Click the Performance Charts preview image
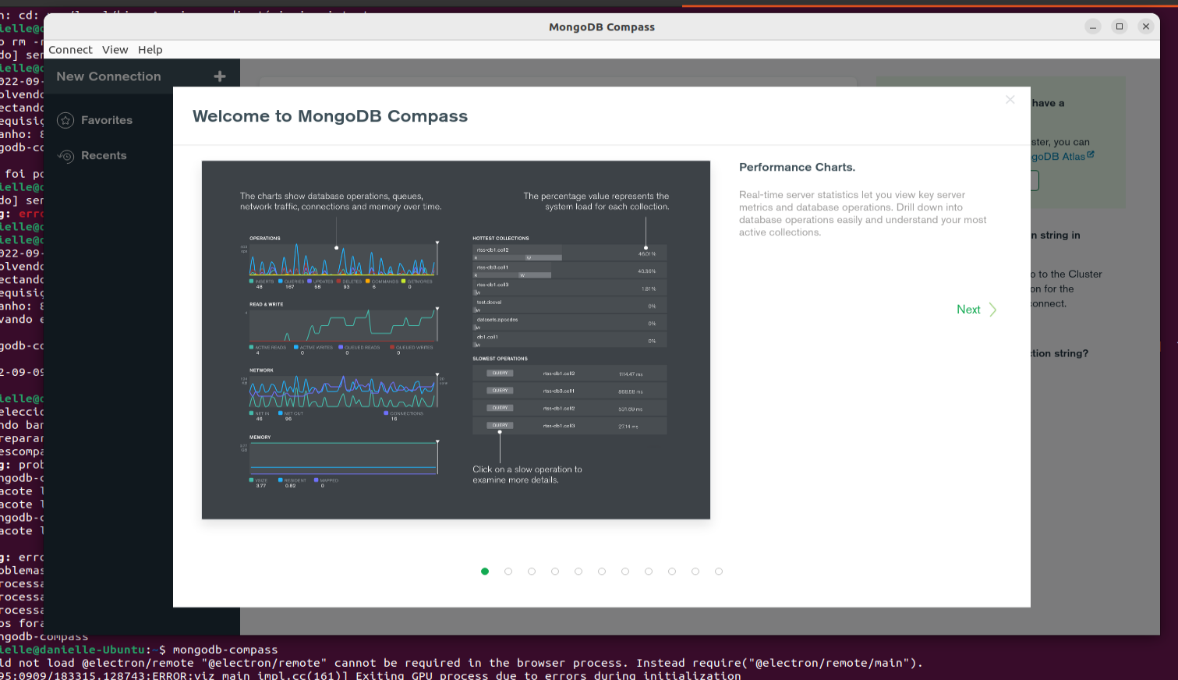The image size is (1178, 680). pyautogui.click(x=456, y=340)
